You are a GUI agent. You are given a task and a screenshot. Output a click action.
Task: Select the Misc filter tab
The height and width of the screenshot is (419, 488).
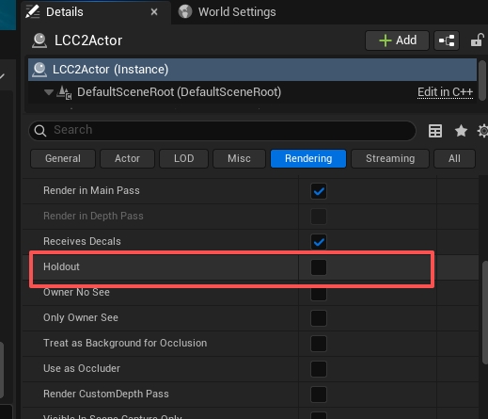pos(239,158)
